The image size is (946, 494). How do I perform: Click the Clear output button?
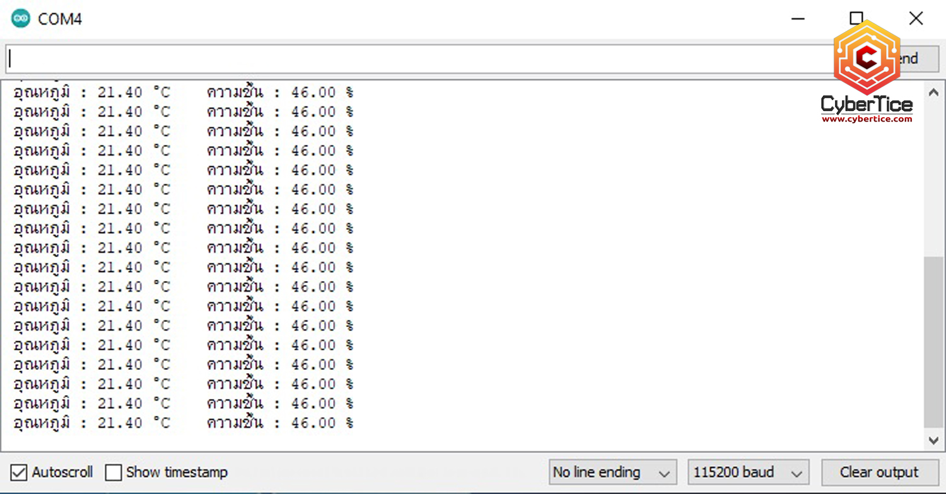tap(879, 472)
